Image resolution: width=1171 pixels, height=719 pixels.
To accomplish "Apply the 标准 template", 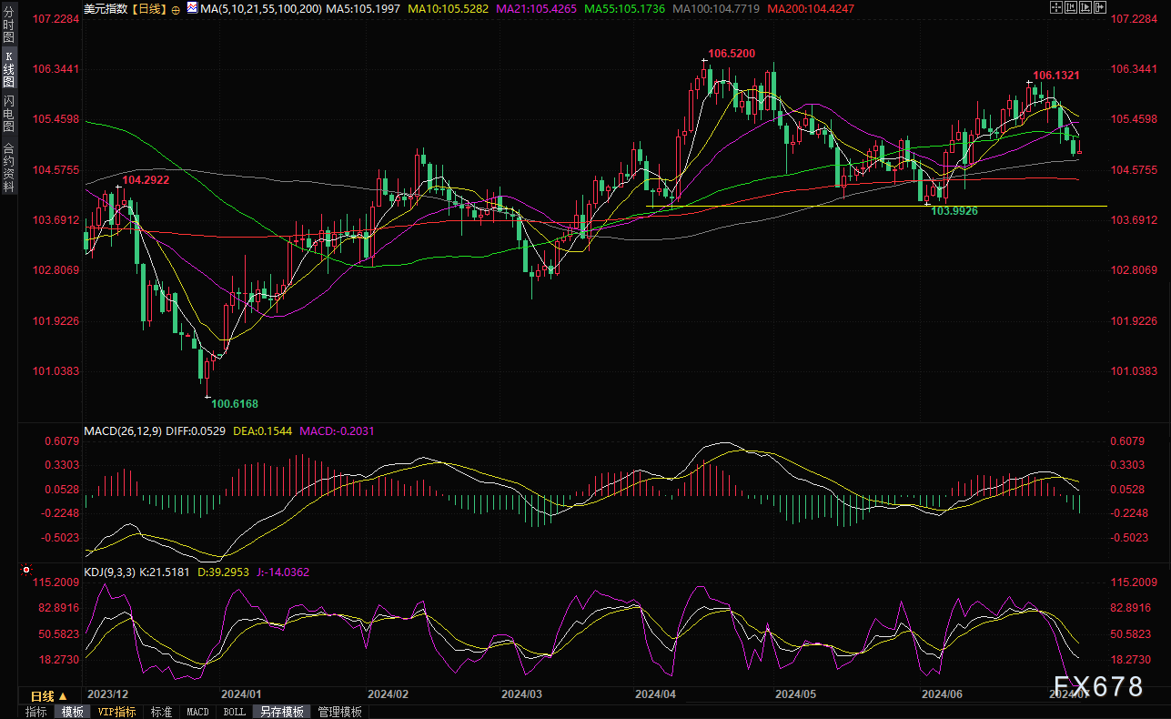I will click(161, 712).
